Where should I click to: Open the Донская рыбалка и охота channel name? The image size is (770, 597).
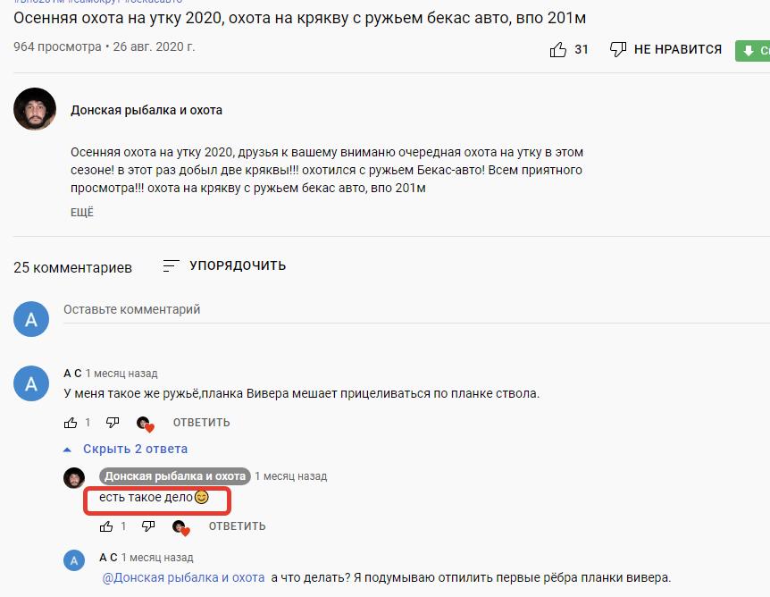tap(146, 110)
